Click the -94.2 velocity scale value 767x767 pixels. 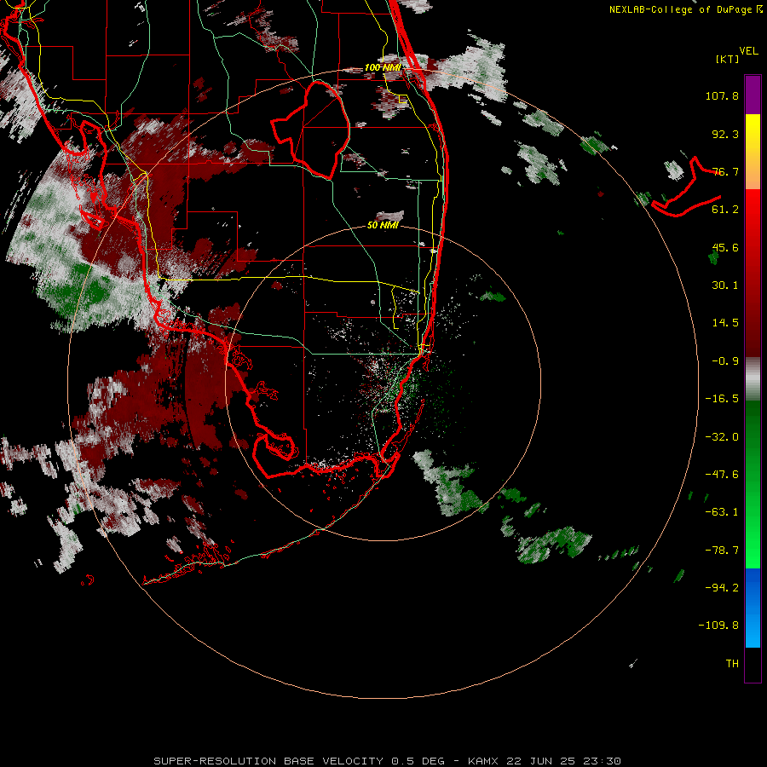722,588
